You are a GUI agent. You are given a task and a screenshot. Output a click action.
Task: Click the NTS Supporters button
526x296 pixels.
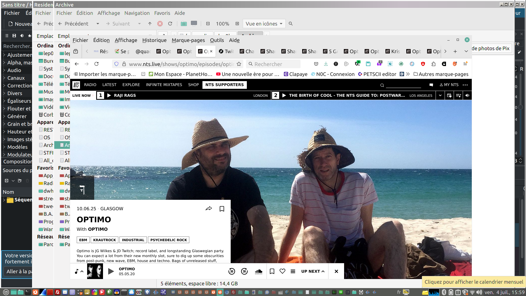224,85
